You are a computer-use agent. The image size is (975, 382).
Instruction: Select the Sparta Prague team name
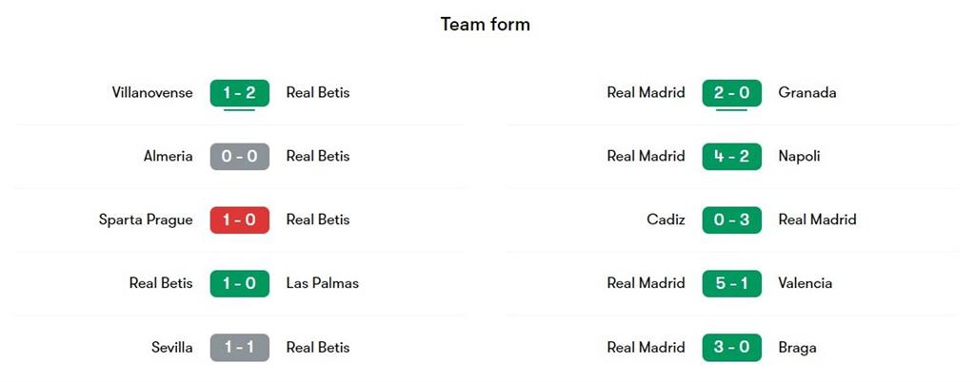[x=146, y=220]
